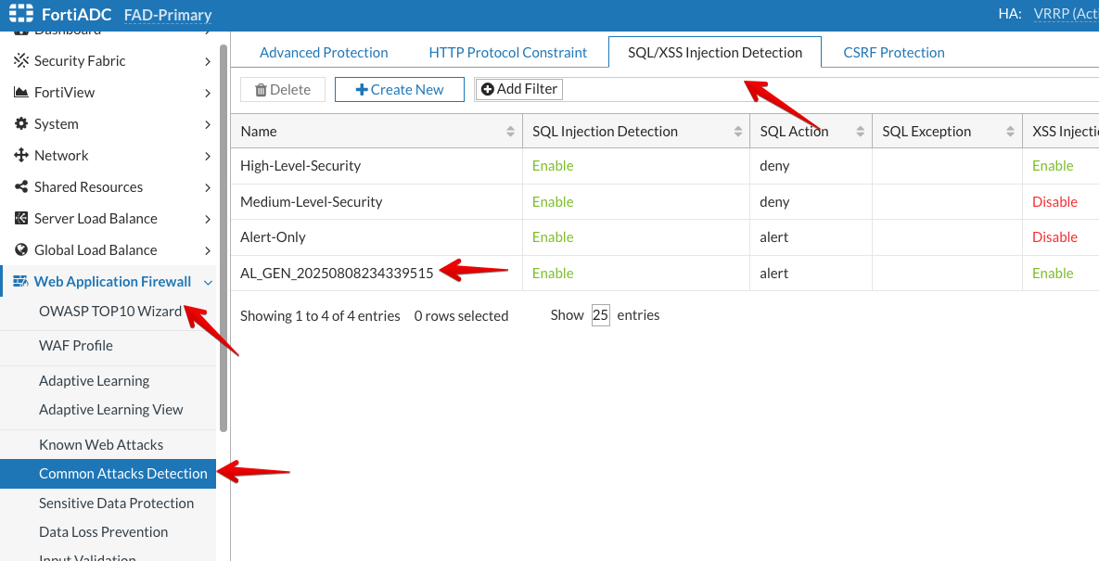Sort table by Name column arrows
Image resolution: width=1099 pixels, height=561 pixels.
[510, 132]
